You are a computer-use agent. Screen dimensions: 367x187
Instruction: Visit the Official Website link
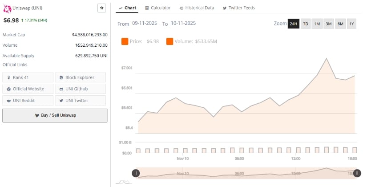tap(28, 89)
